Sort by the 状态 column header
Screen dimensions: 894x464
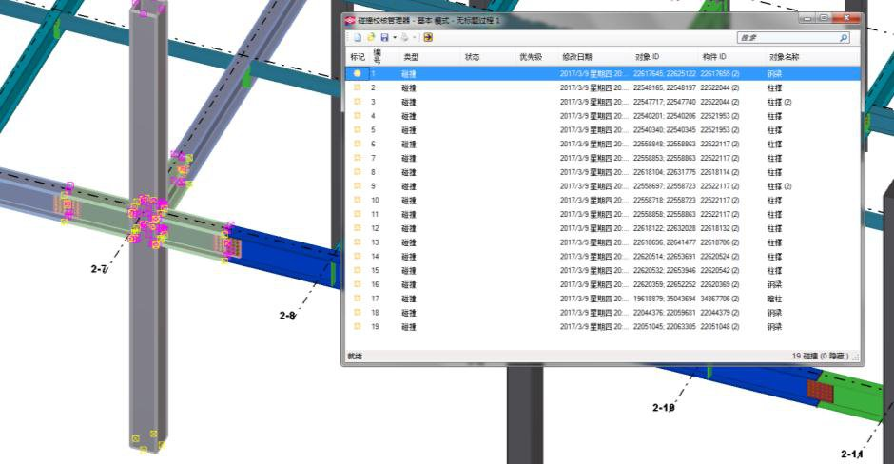(x=472, y=57)
